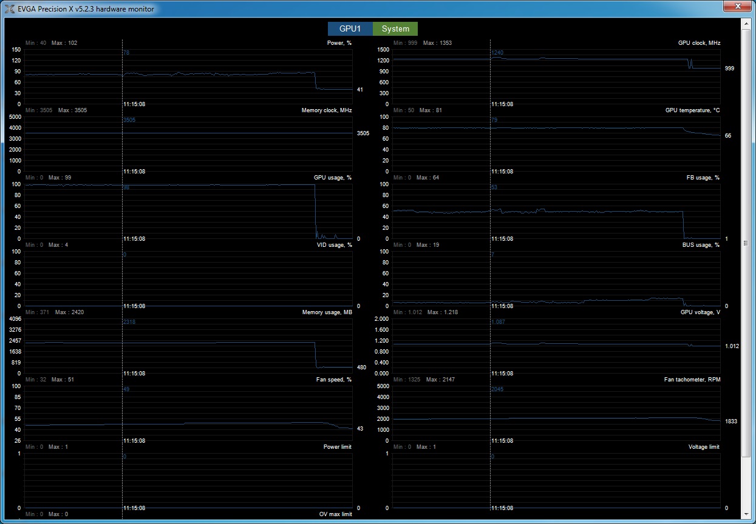
Task: Click the "Min : 50 Max : 81" label
Action: 417,110
